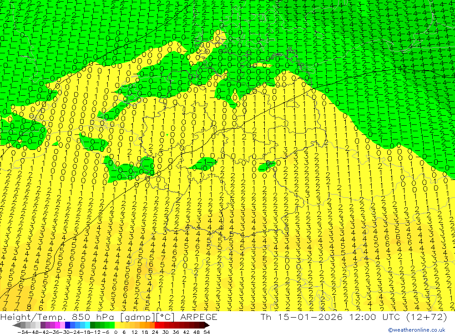Click the bright red swatch above label 24

point(157,325)
